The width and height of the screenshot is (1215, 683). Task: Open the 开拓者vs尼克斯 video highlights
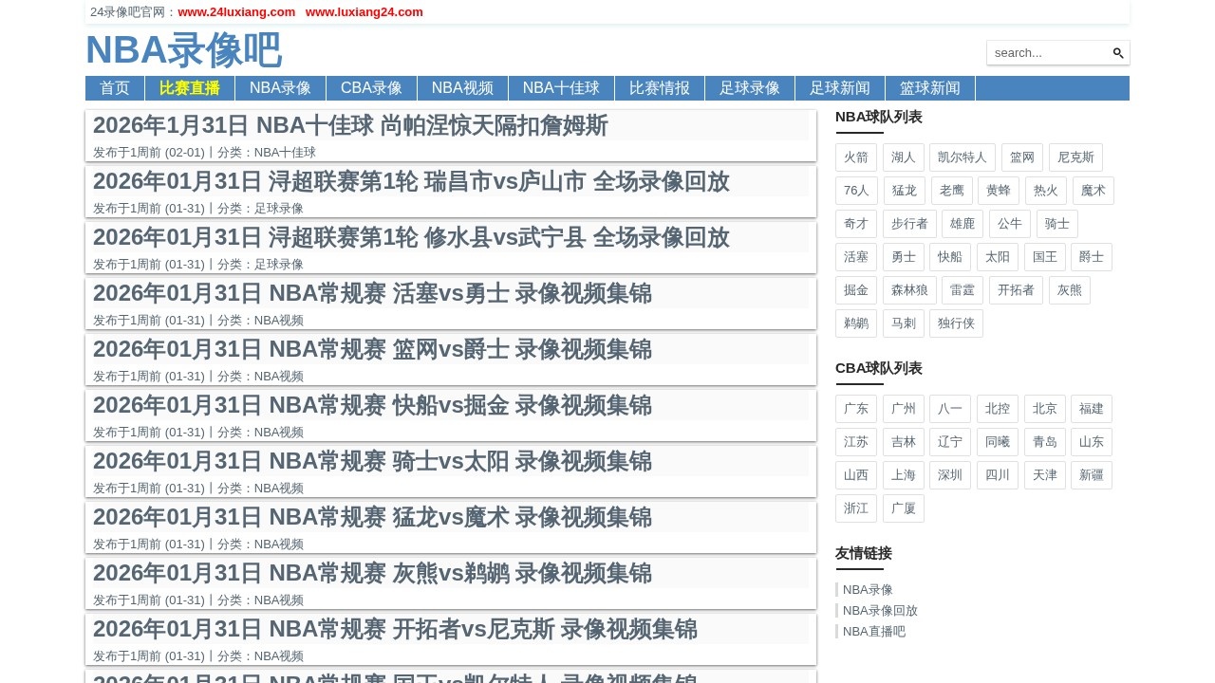tap(395, 629)
